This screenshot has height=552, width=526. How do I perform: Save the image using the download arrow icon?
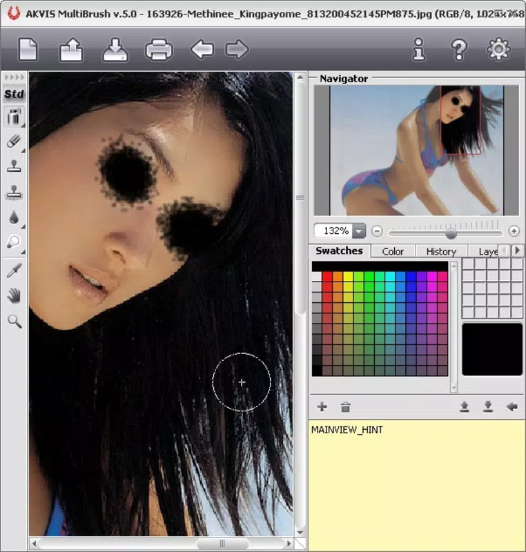tap(115, 50)
